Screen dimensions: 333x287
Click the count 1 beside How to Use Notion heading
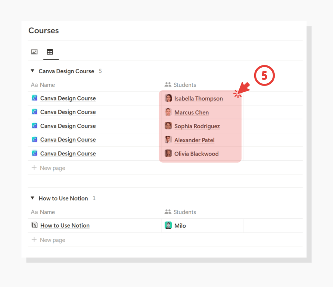point(94,198)
